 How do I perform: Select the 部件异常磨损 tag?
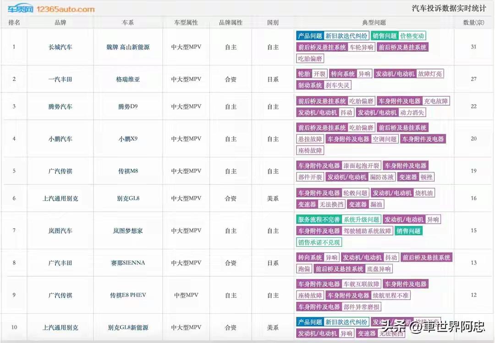(x=362, y=307)
